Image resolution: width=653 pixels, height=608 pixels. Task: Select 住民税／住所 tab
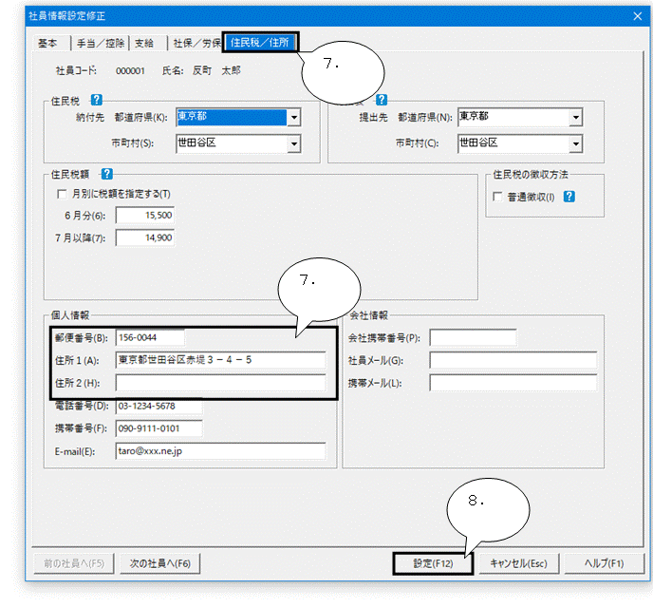coord(260,43)
